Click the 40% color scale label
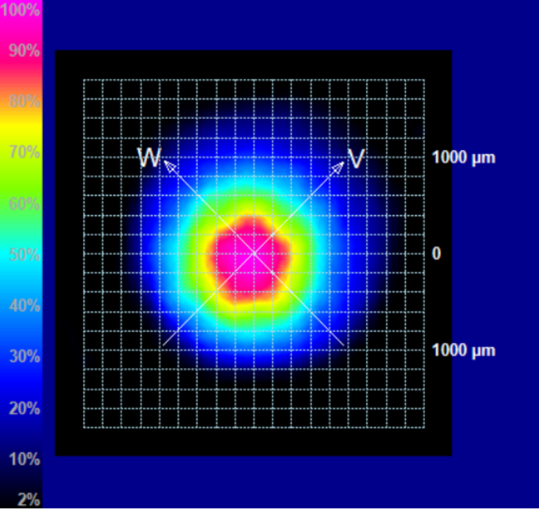This screenshot has width=539, height=509. coord(24,306)
